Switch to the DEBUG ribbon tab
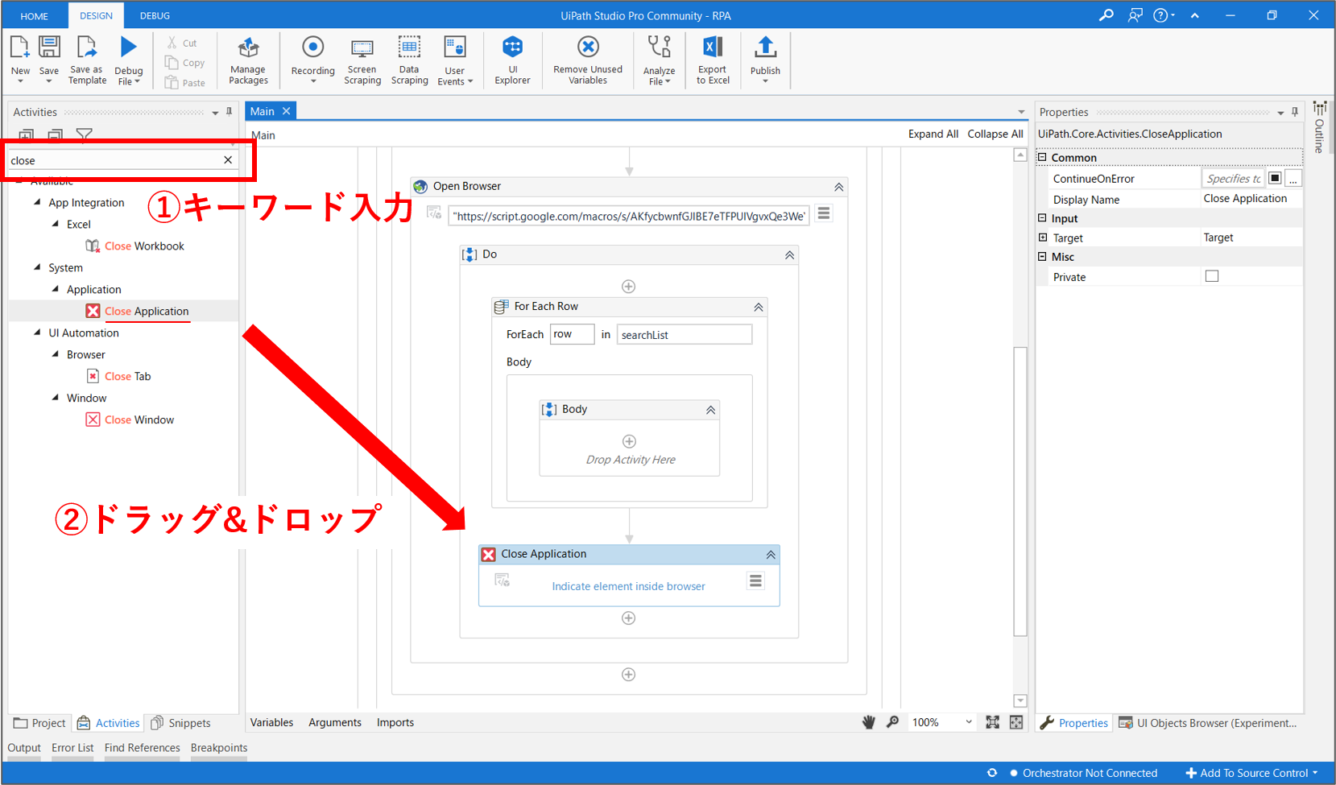Image resolution: width=1336 pixels, height=785 pixels. pyautogui.click(x=155, y=15)
